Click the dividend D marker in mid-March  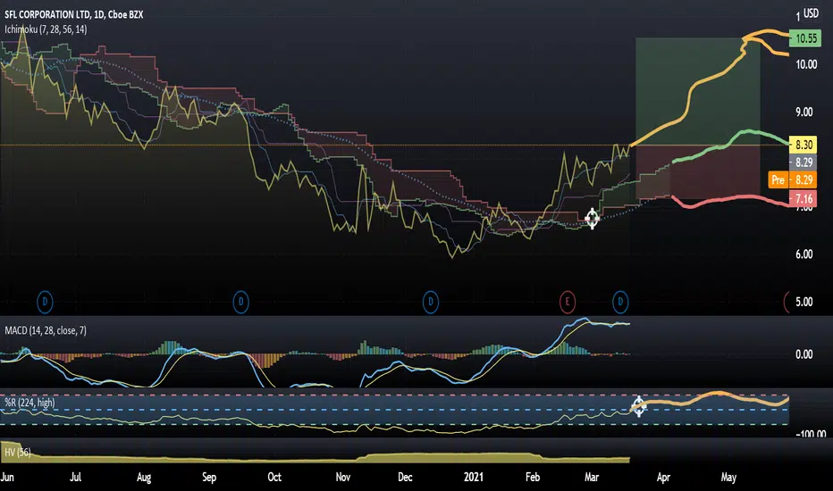click(620, 302)
